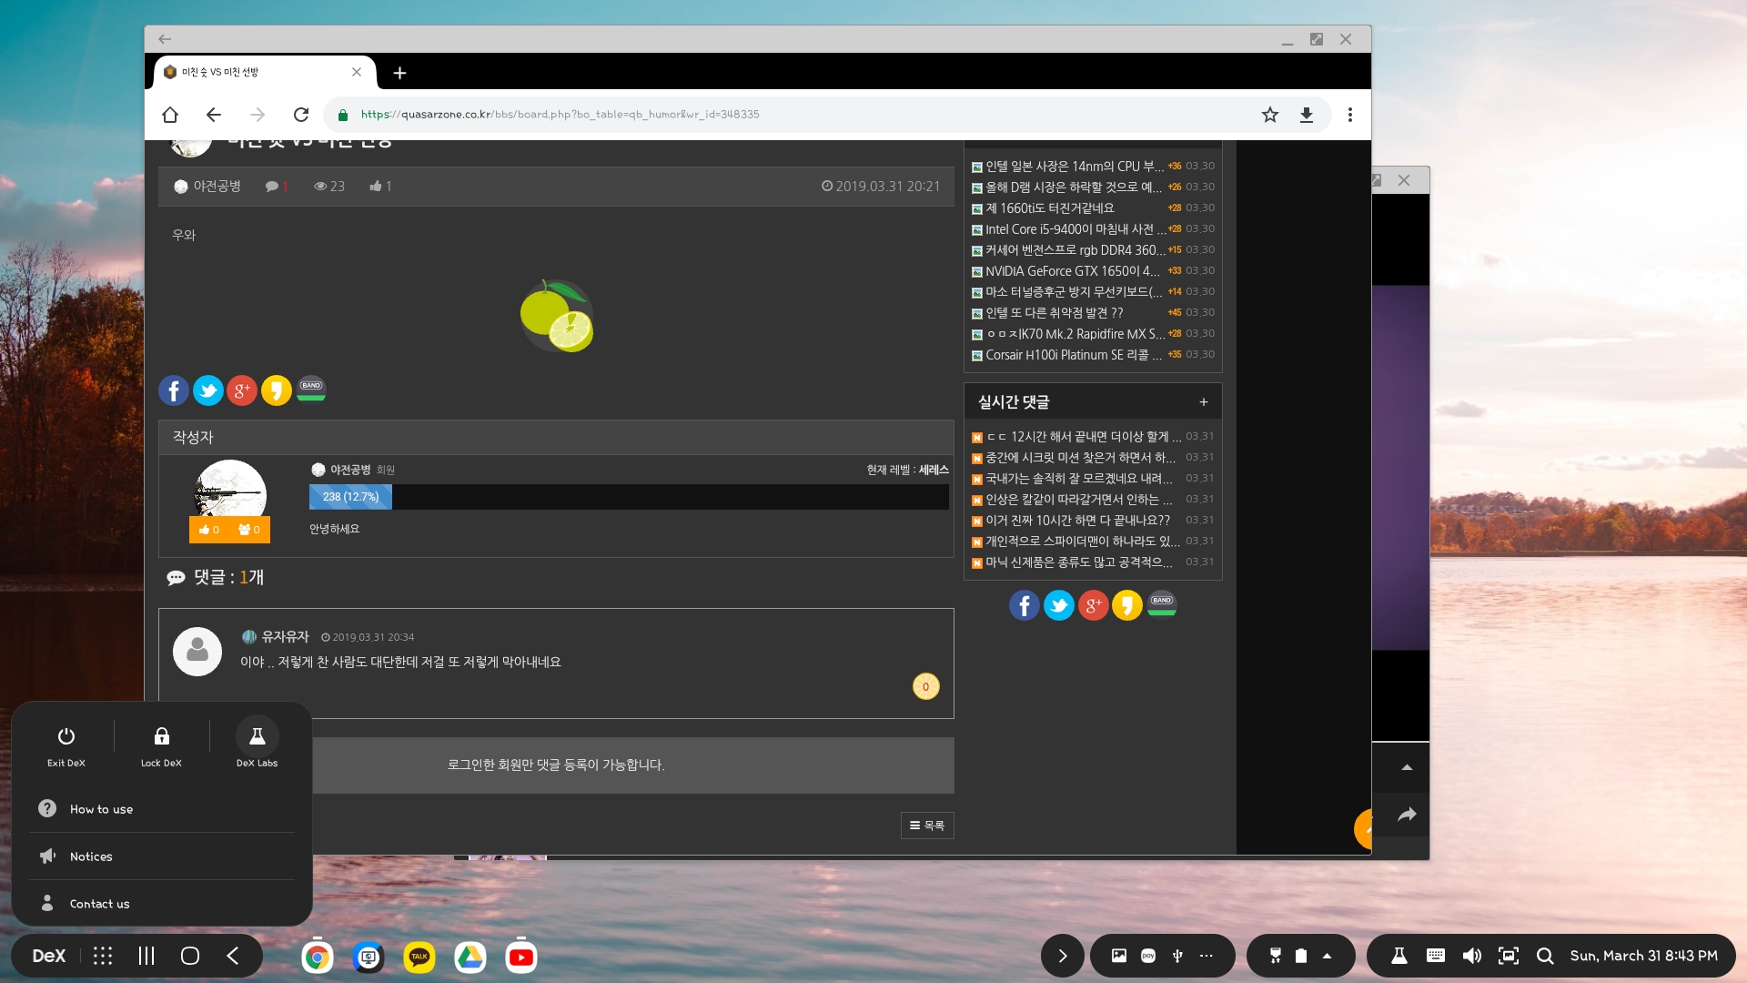Toggle the orange like count button
This screenshot has height=983, width=1747.
(x=210, y=530)
